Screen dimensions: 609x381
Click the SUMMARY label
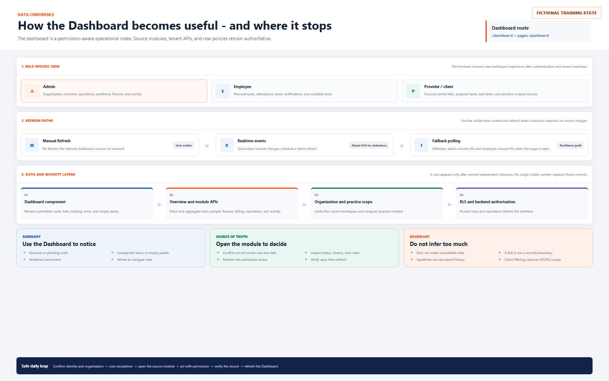[32, 237]
